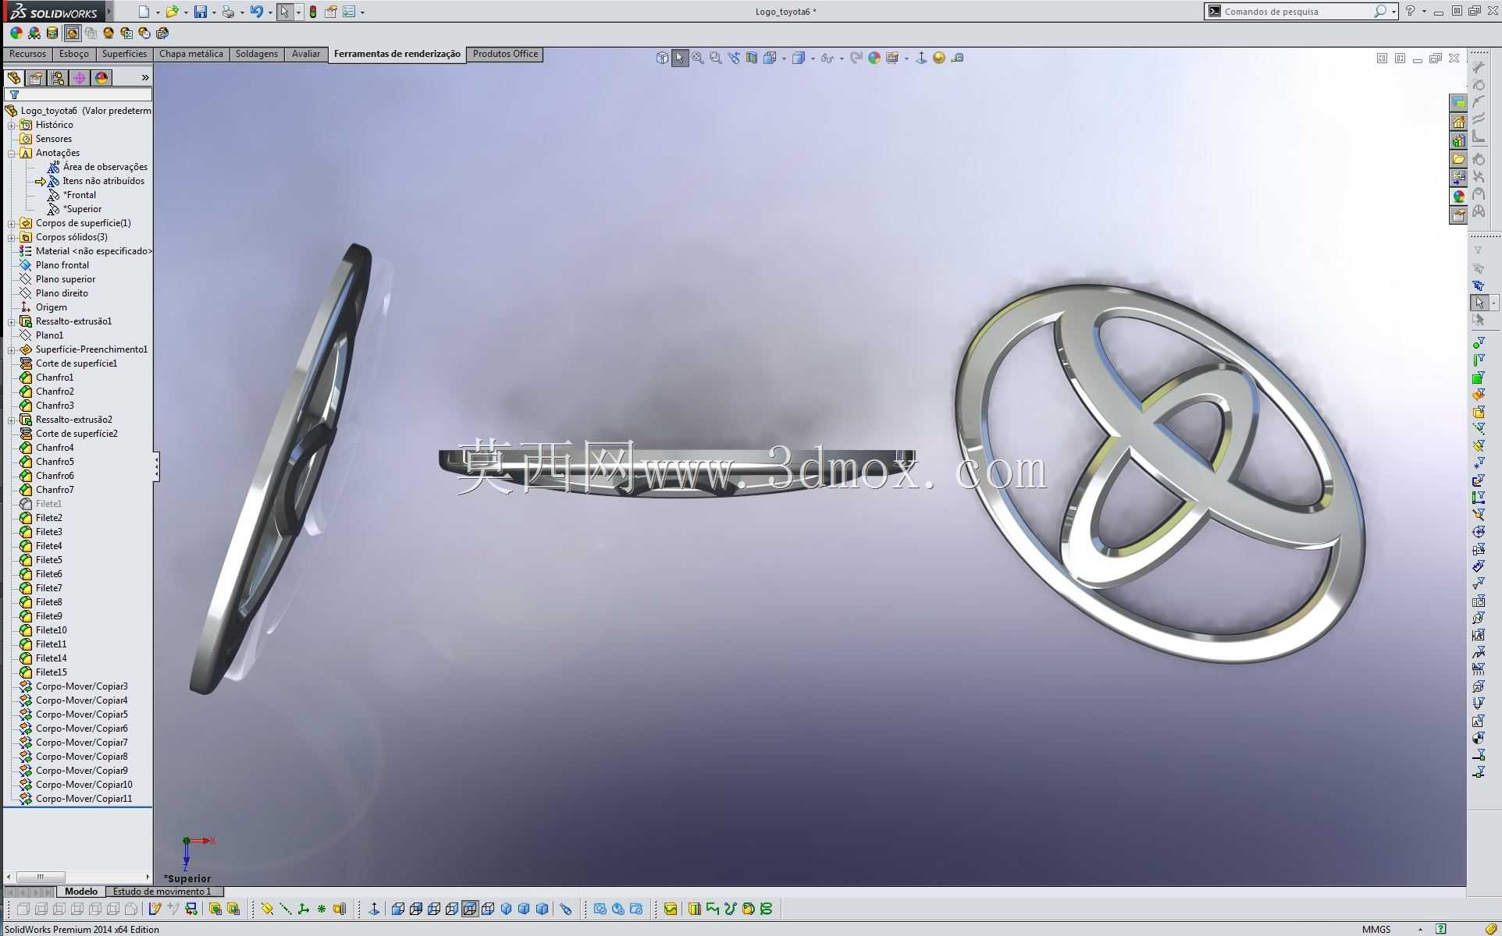
Task: Select the Origem tree item
Action: click(52, 307)
